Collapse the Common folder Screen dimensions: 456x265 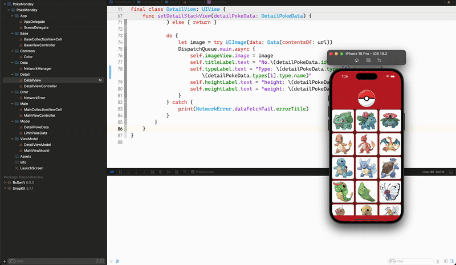[12, 51]
